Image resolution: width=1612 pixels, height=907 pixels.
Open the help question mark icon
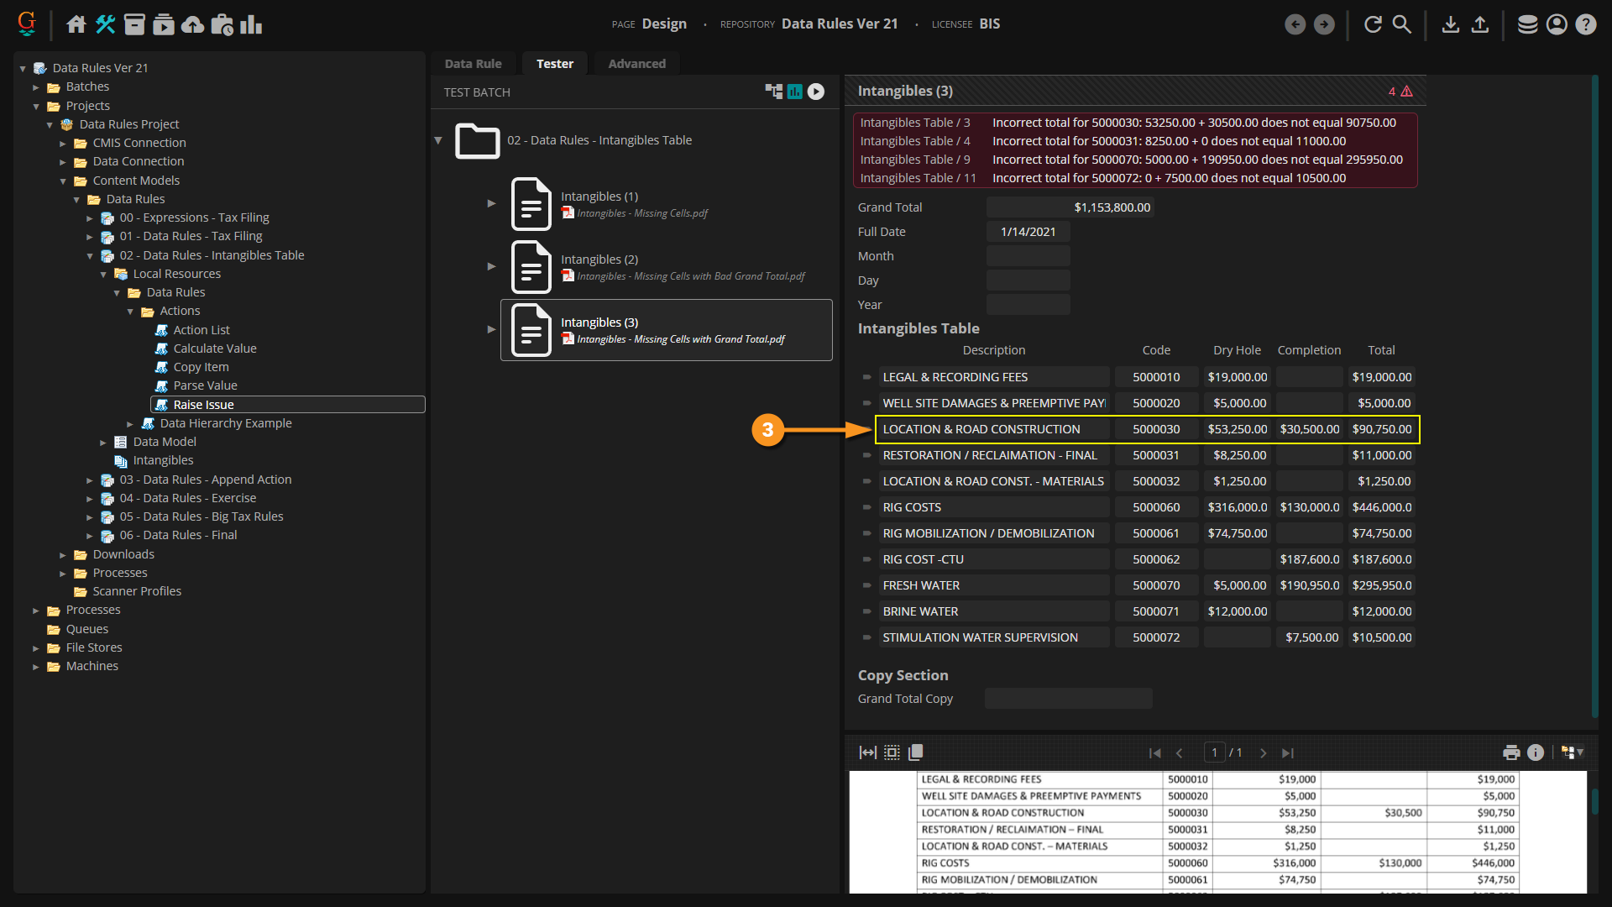point(1585,24)
